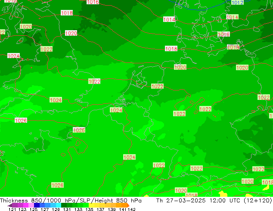Screen dimensions: 273x211
Task: Click the 1024 label over western Ireland
Action: [14, 56]
